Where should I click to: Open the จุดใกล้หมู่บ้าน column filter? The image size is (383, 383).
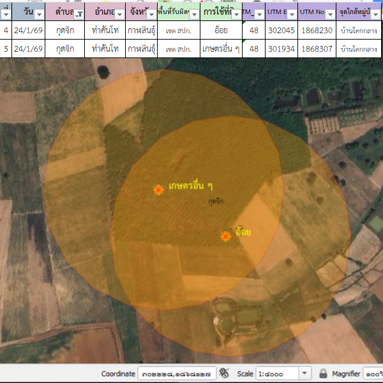point(376,14)
